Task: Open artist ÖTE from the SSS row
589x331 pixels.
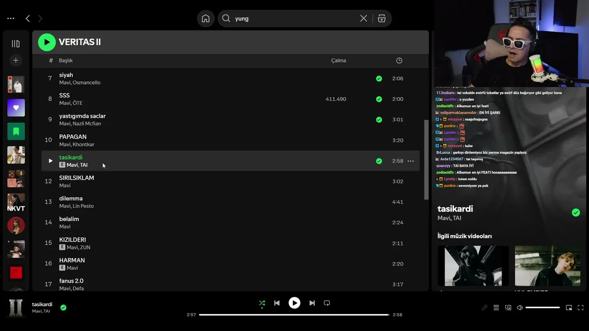Action: 77,103
